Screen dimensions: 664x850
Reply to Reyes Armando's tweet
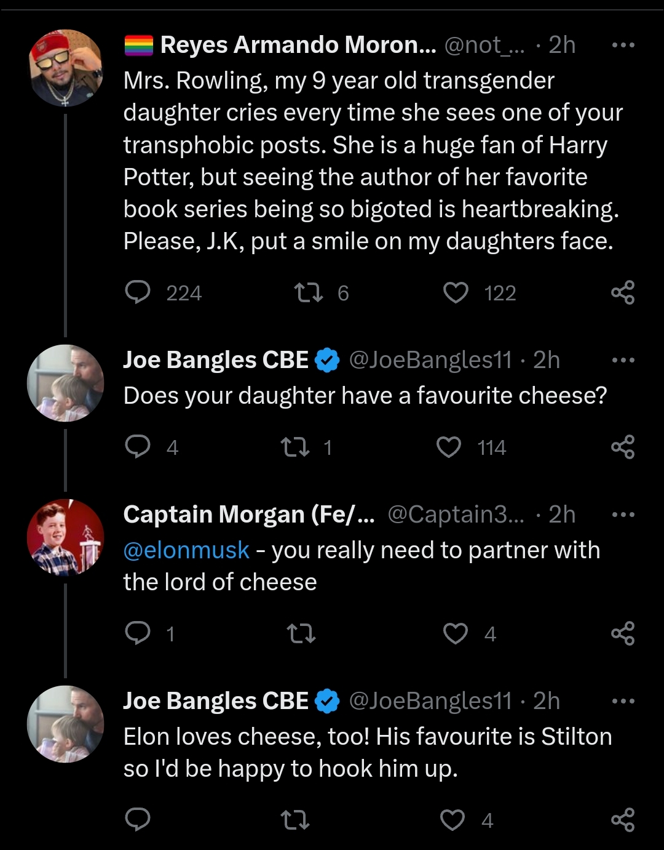pyautogui.click(x=138, y=292)
